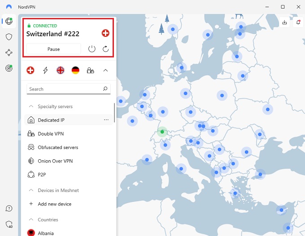Select Dedicated IP server type
305x236 pixels.
click(x=69, y=120)
